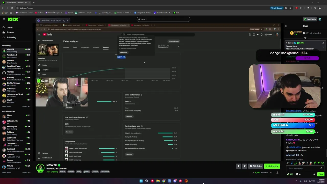
Task: Open Odablock recommended channel
Action: click(x=16, y=150)
